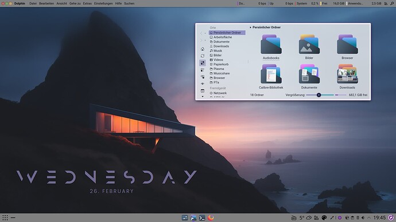Open the color palette icon in system tray

[x=324, y=218]
